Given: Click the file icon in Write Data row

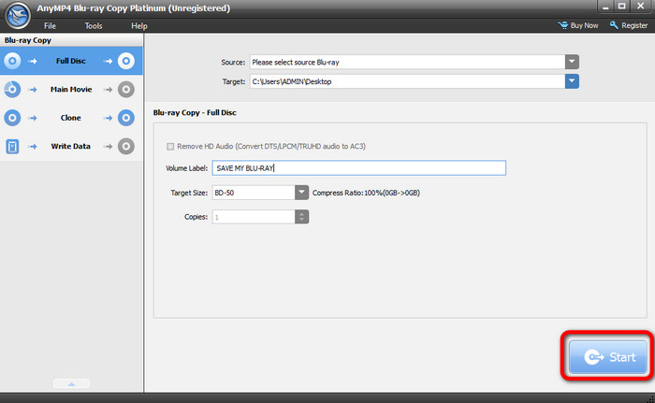Looking at the screenshot, I should click(x=12, y=146).
